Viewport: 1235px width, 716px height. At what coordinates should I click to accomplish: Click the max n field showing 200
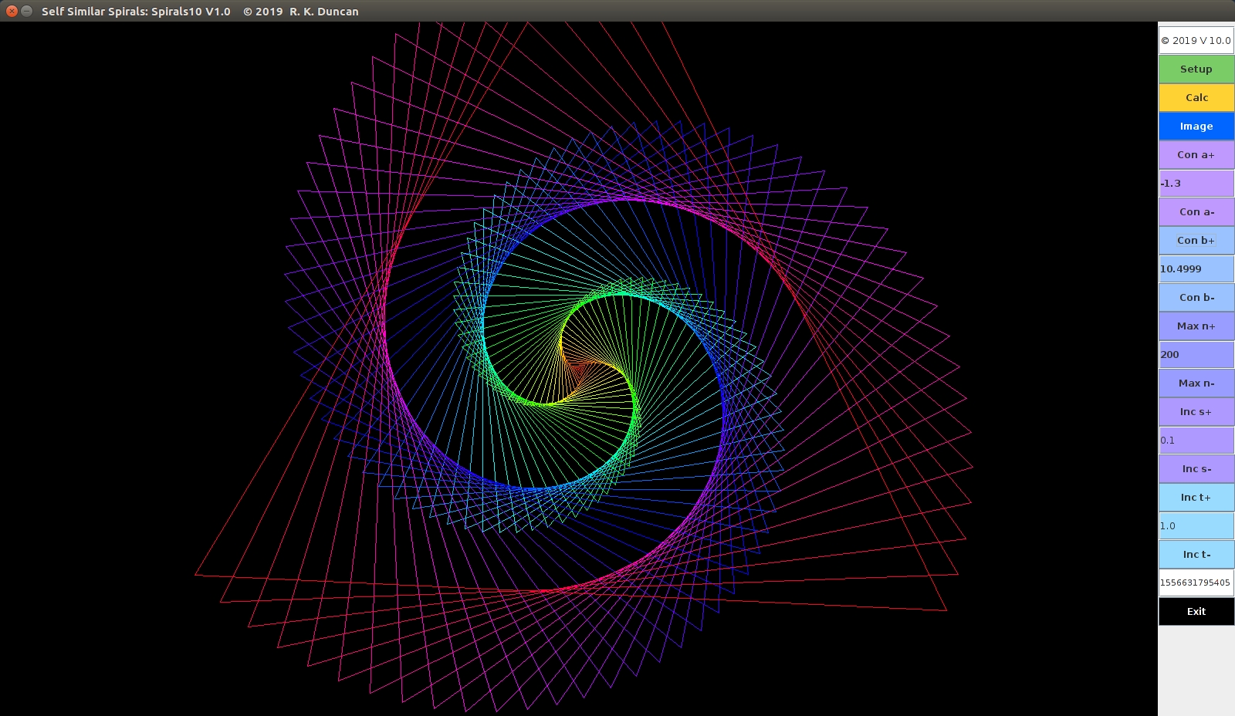point(1196,354)
